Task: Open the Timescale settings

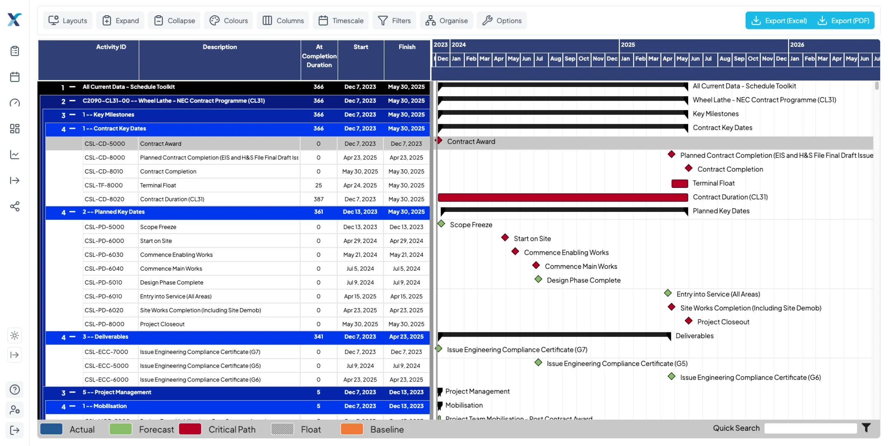Action: (340, 20)
